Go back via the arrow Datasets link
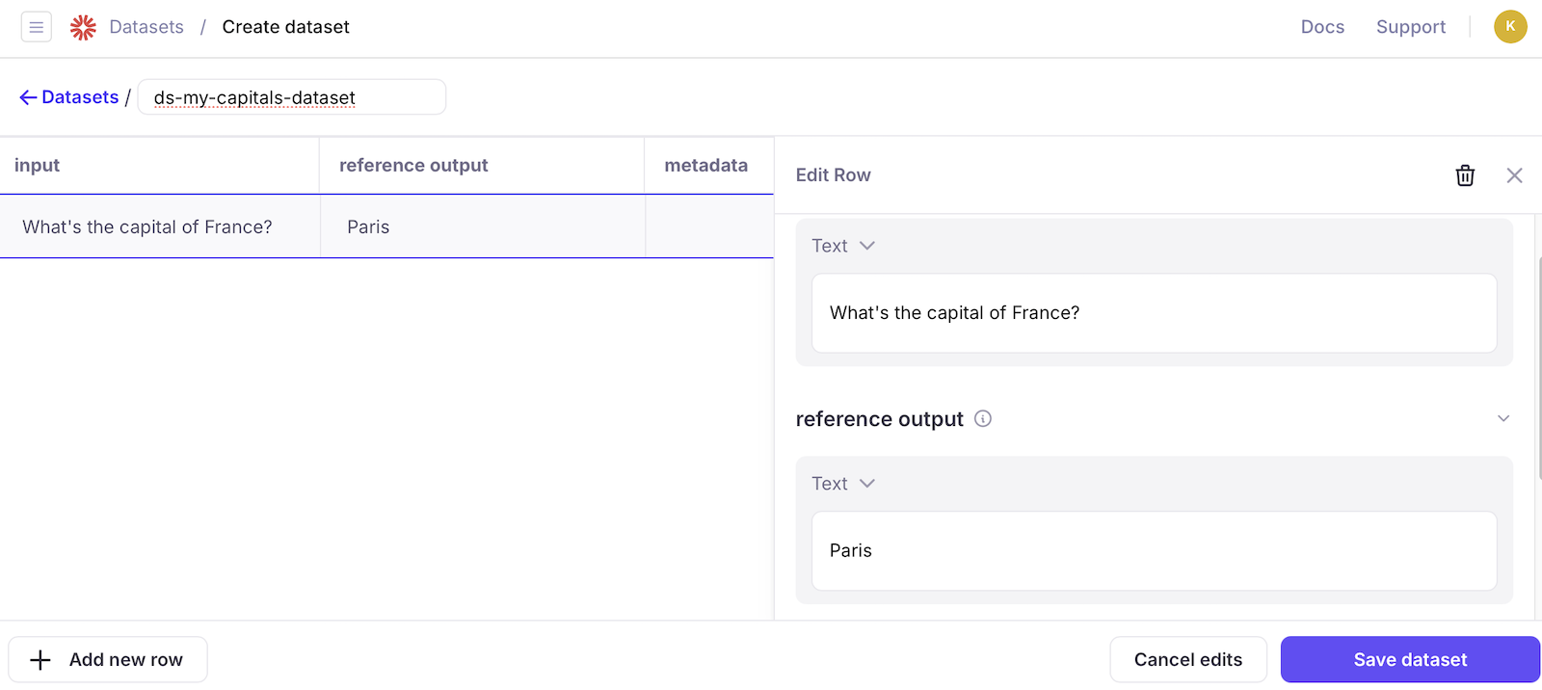Image resolution: width=1542 pixels, height=690 pixels. (69, 97)
